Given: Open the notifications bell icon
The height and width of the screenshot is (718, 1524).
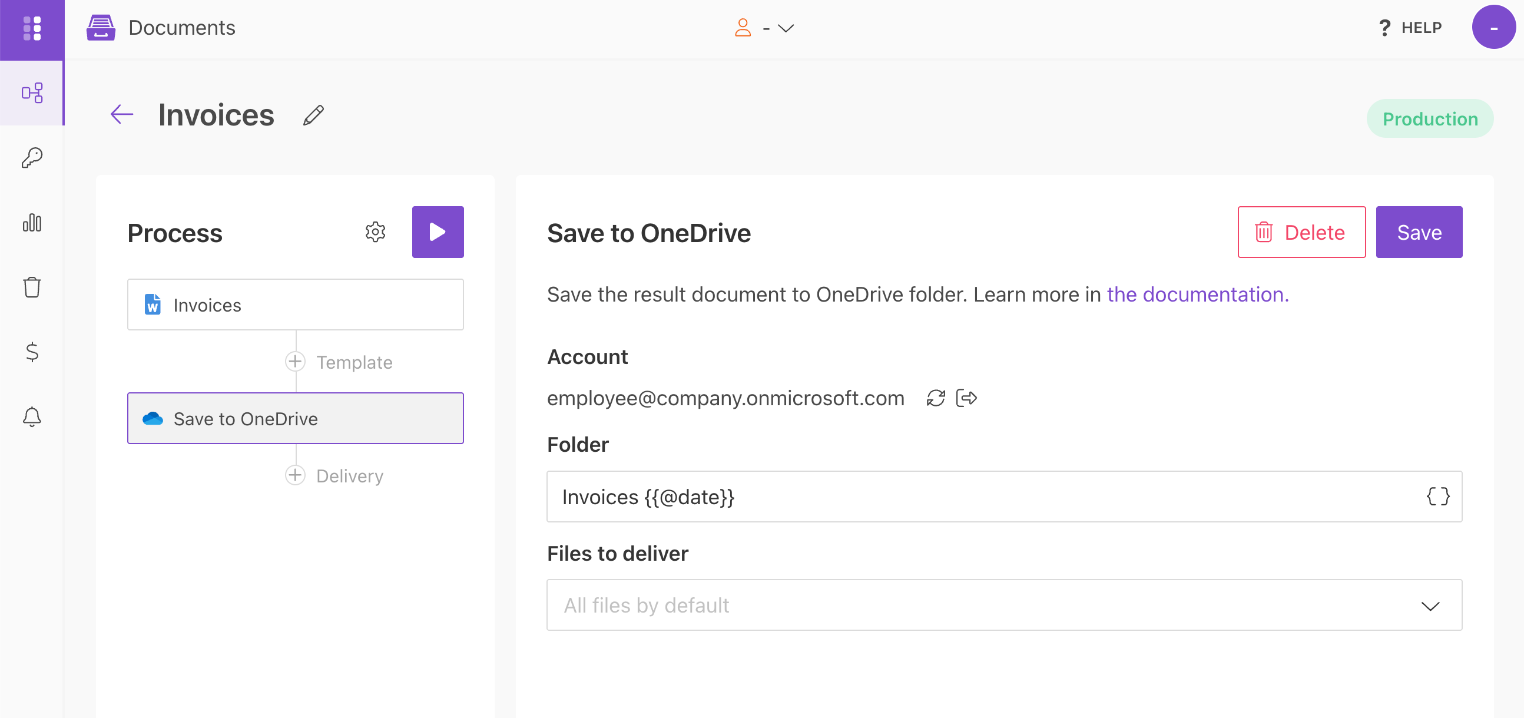Looking at the screenshot, I should [x=32, y=417].
